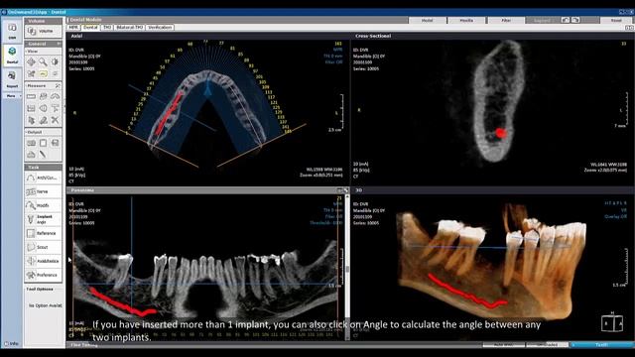Select the Dental module icon

[x=12, y=56]
